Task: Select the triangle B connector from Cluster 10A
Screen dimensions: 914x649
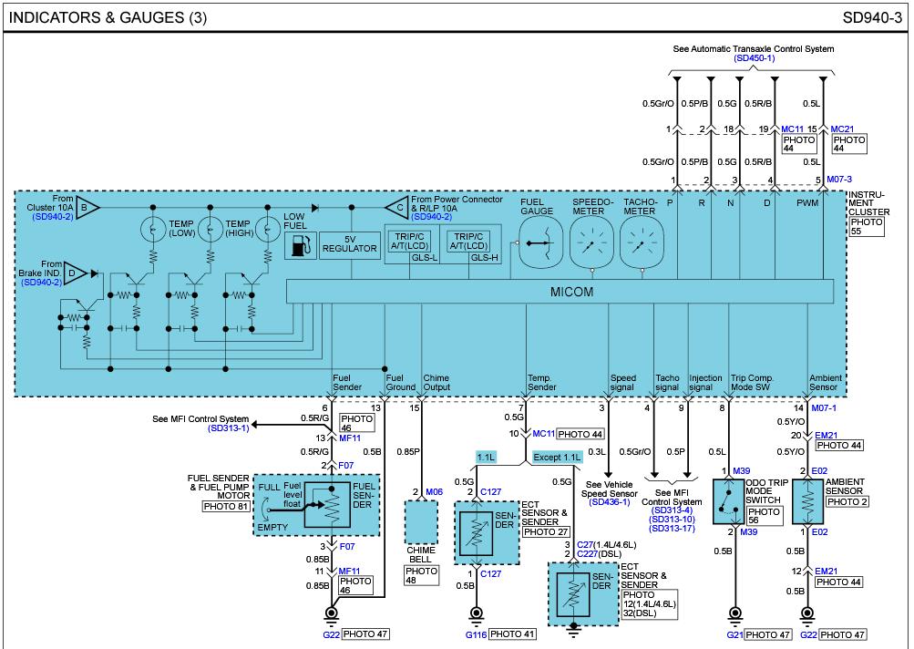Action: (87, 207)
